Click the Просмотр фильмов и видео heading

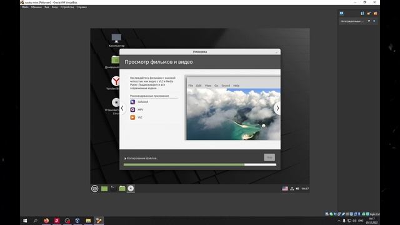tap(158, 62)
